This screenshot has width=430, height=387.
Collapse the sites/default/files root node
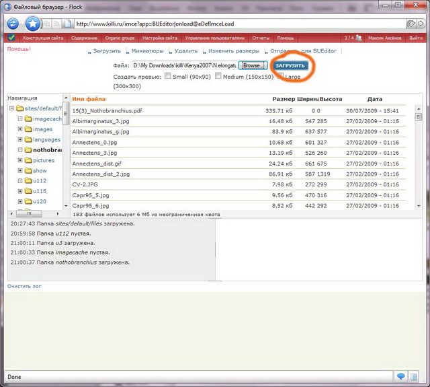pos(11,108)
